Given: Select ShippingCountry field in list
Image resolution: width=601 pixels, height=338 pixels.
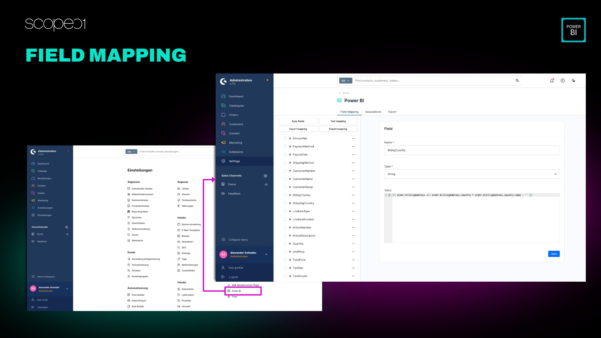Looking at the screenshot, I should pos(303,203).
